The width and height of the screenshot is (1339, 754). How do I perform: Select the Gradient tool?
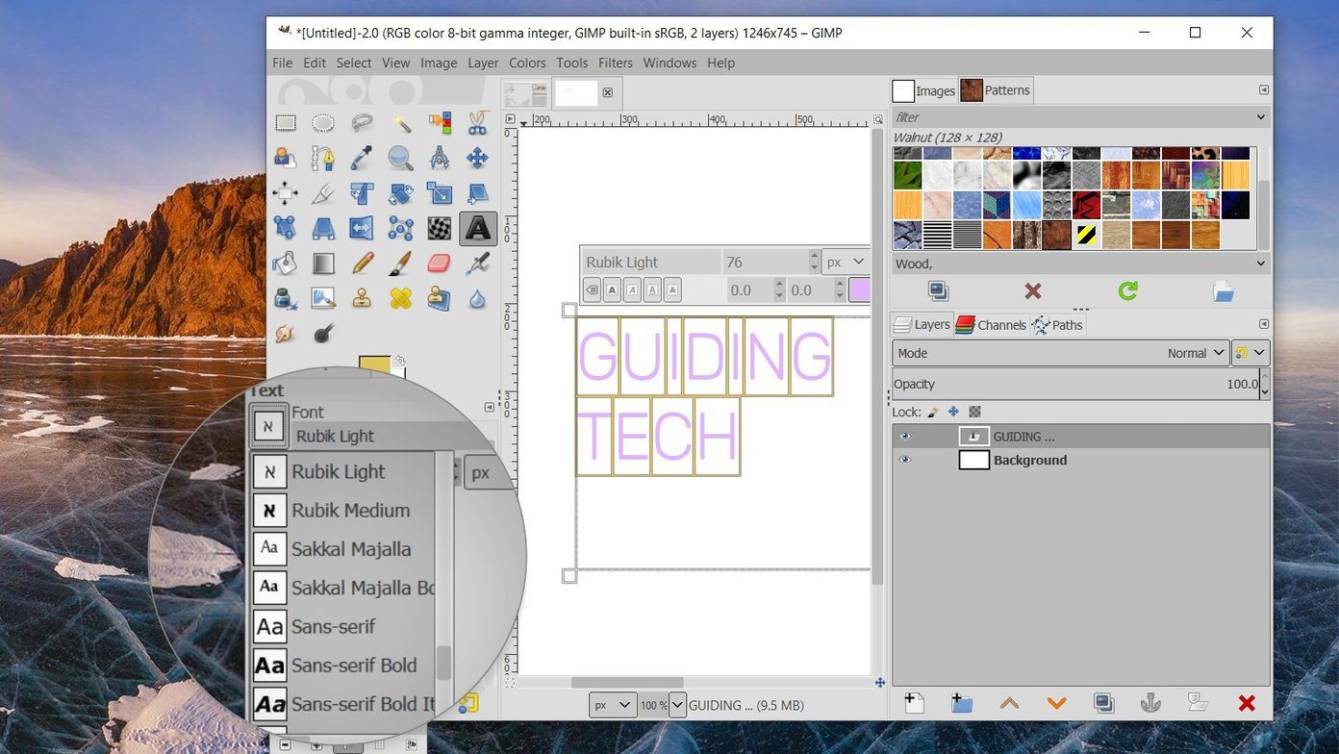(323, 263)
